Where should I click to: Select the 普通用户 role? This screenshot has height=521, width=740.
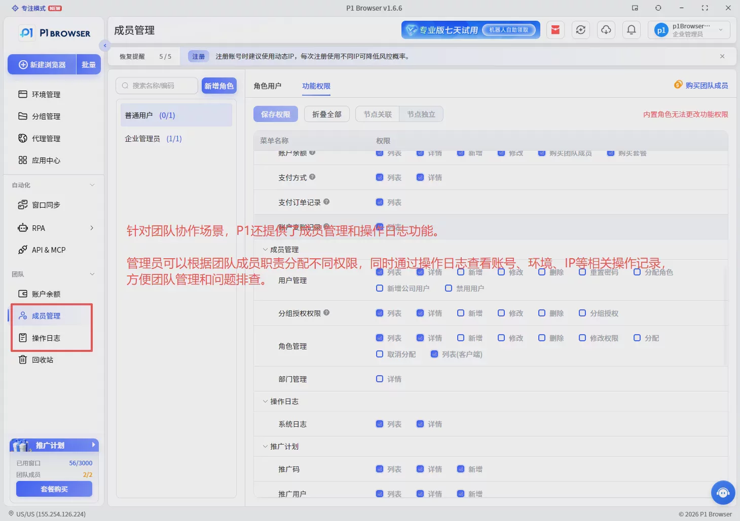(176, 115)
